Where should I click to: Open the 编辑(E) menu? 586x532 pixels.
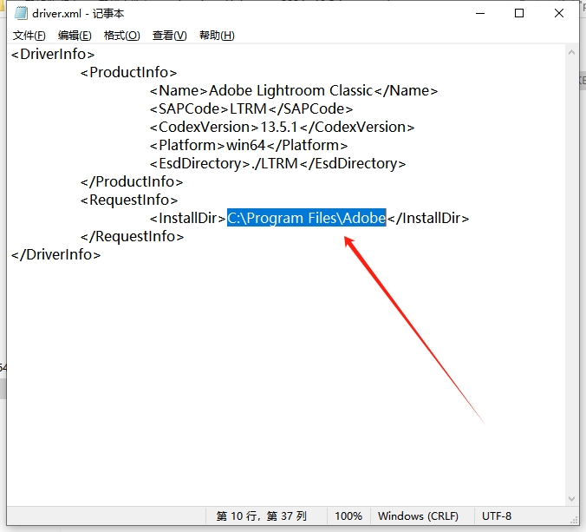click(75, 36)
